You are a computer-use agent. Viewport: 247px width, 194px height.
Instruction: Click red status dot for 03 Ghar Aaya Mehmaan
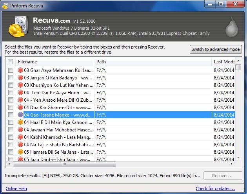tap(20, 70)
